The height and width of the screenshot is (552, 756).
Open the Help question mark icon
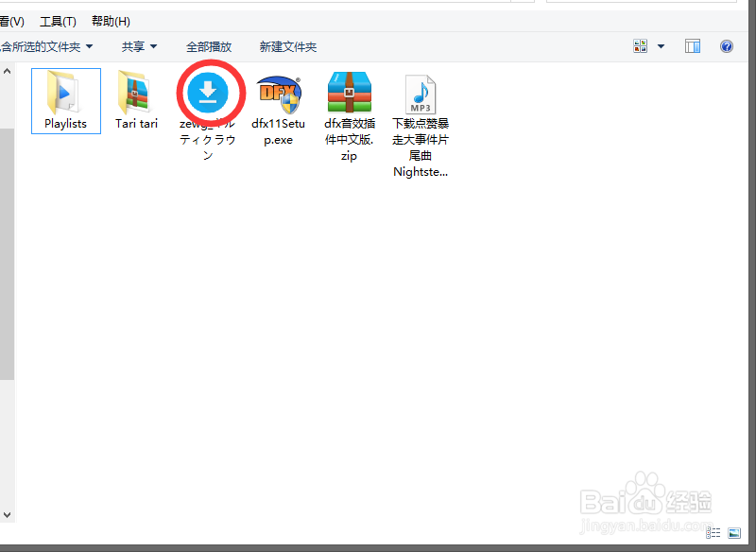click(727, 46)
